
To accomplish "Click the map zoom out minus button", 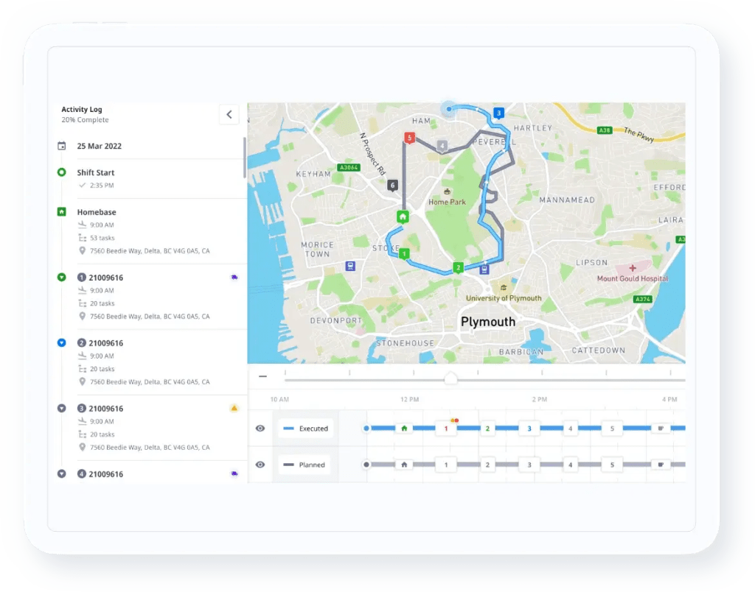I will pos(262,376).
